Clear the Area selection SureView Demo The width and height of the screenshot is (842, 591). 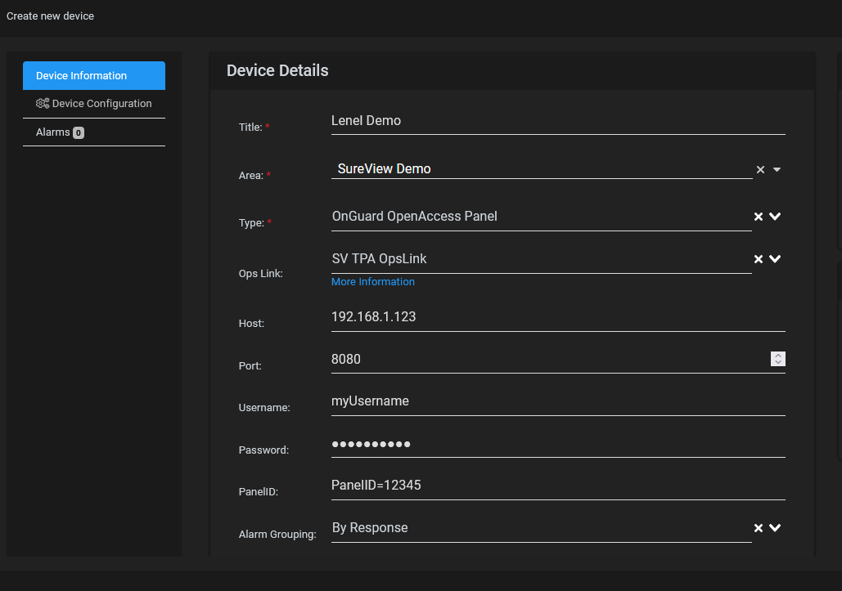click(760, 169)
